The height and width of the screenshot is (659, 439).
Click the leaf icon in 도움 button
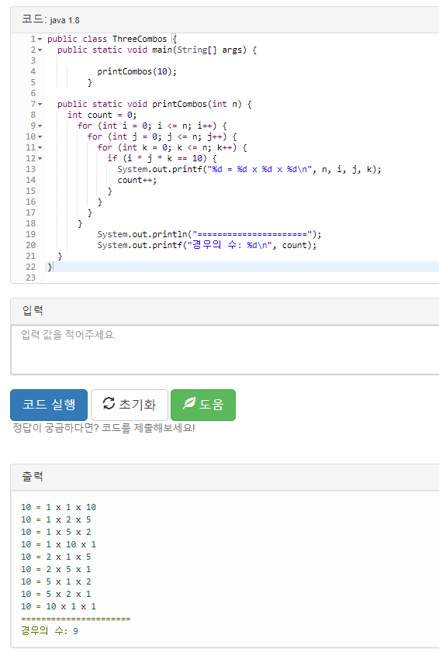click(x=189, y=403)
